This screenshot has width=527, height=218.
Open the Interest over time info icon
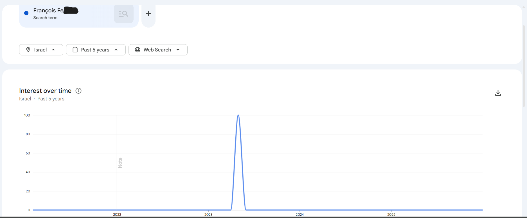pyautogui.click(x=78, y=91)
